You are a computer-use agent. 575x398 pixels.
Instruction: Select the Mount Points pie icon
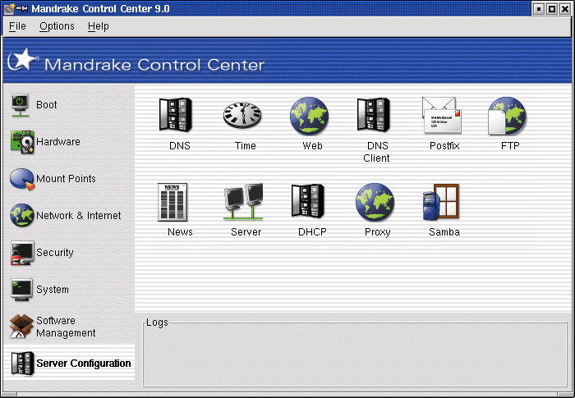click(x=22, y=179)
